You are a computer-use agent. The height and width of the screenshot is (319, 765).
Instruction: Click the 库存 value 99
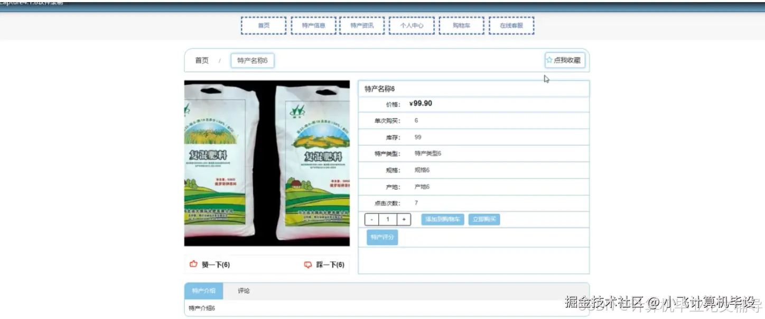(x=418, y=137)
